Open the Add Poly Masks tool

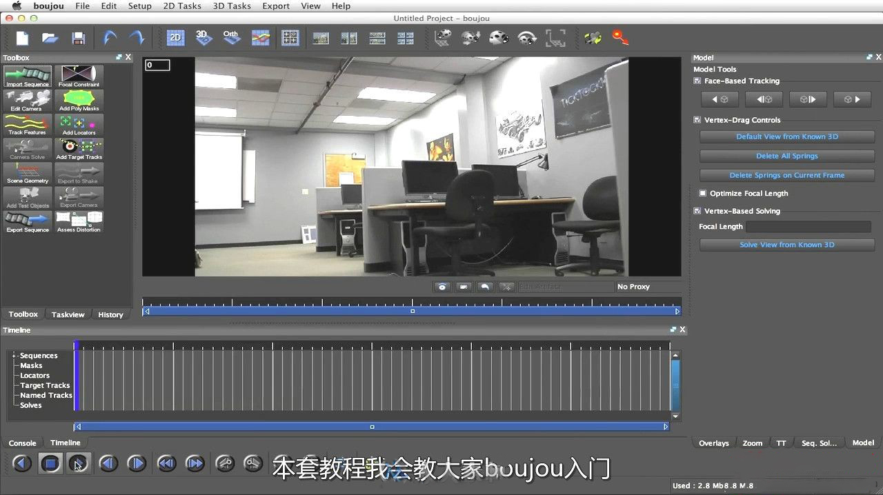click(79, 100)
